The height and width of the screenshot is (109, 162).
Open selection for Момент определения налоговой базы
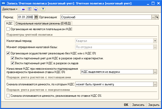pos(155,47)
